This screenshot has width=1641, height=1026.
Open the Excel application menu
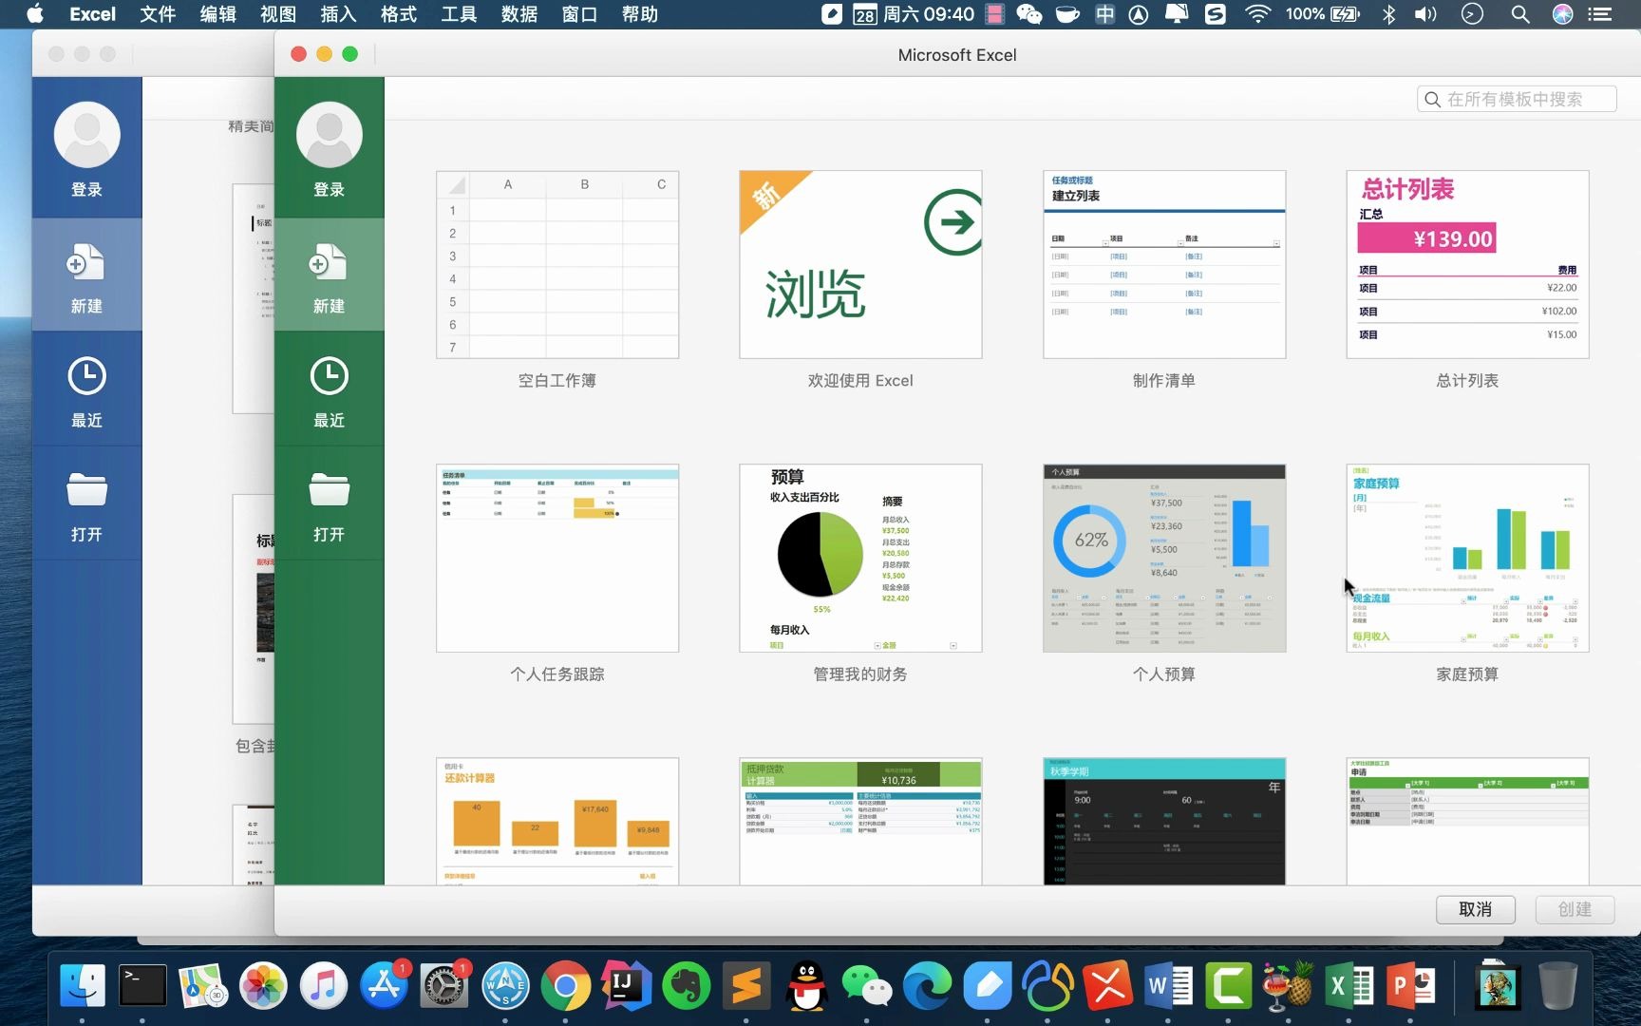(92, 14)
